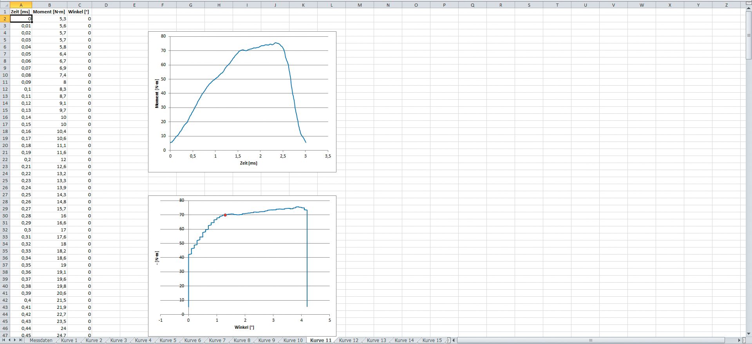Select the Moment [N·m] header cell
The image size is (752, 344).
click(x=49, y=12)
